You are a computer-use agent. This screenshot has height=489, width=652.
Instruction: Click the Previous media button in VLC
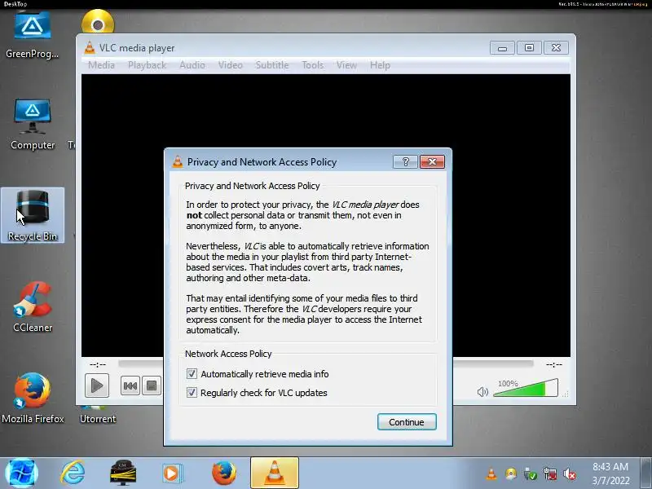(130, 385)
